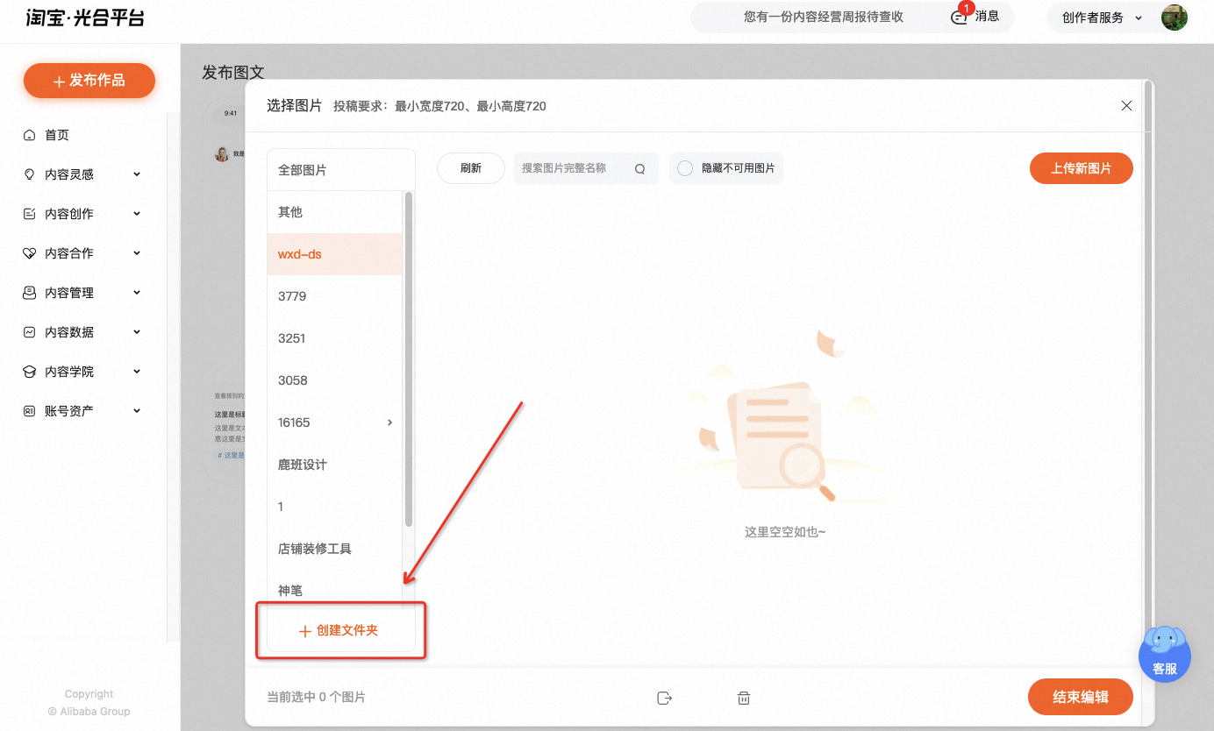Click the 内容创作 edit icon

[30, 214]
